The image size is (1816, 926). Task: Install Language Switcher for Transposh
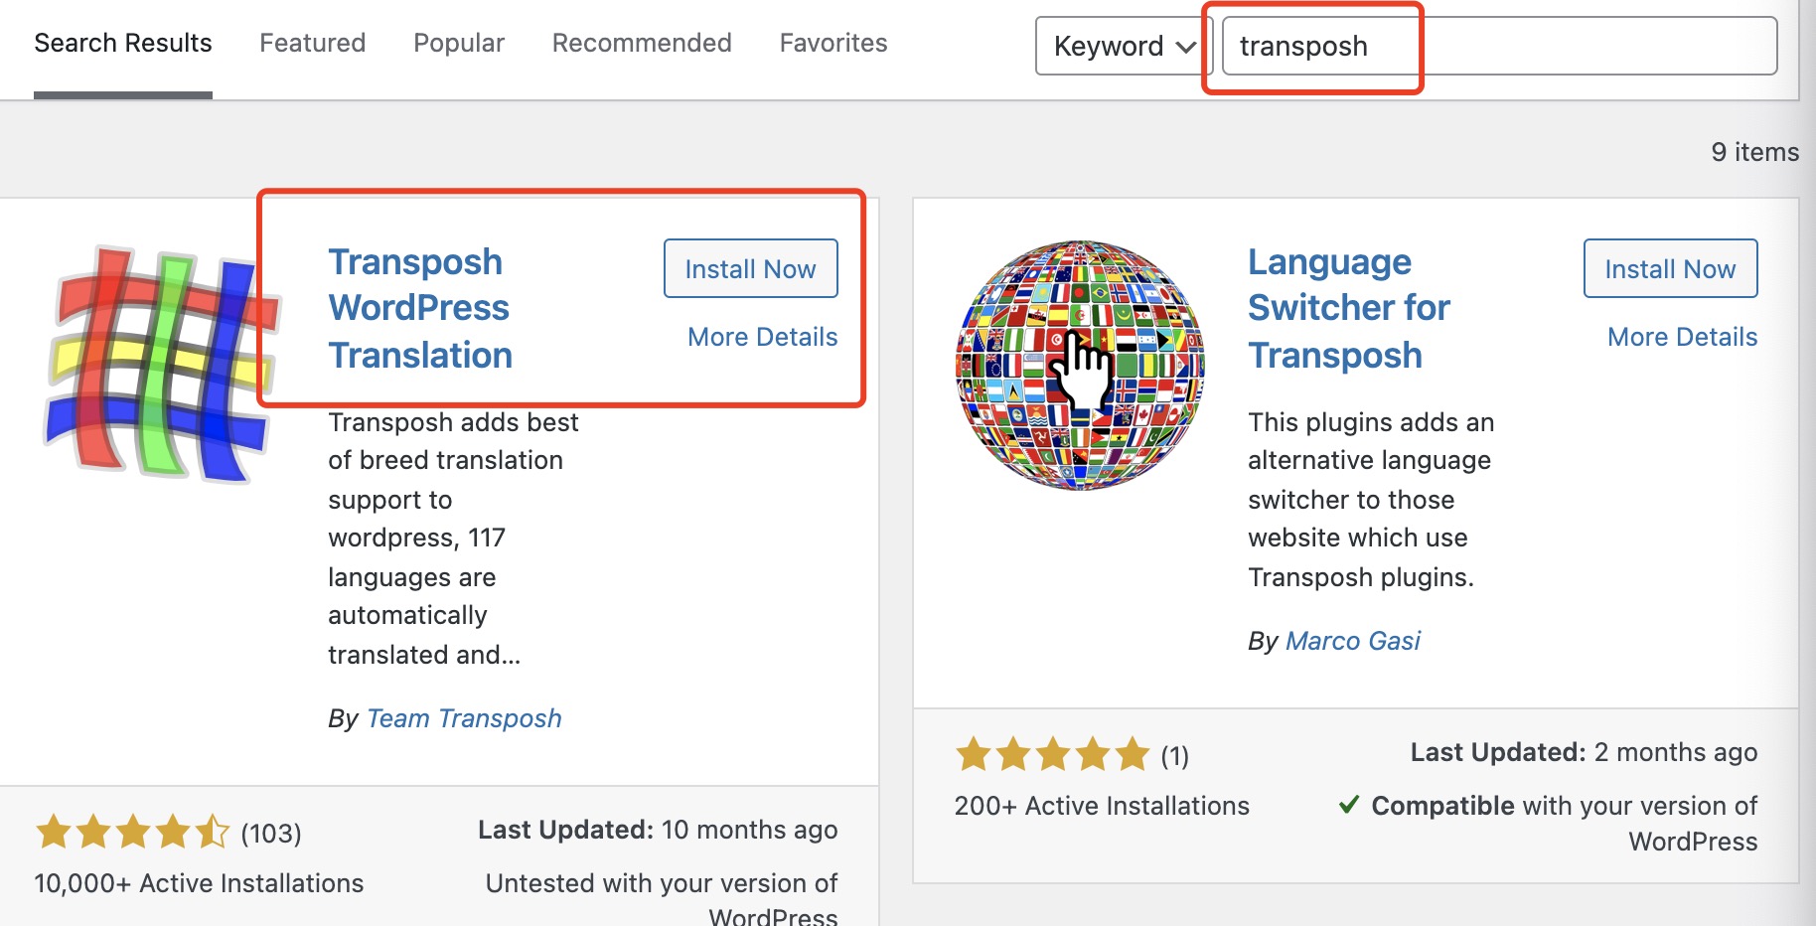pyautogui.click(x=1670, y=269)
